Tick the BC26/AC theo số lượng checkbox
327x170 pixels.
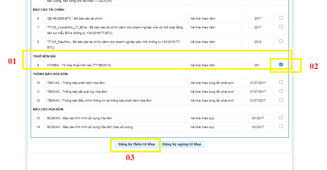coord(281,126)
